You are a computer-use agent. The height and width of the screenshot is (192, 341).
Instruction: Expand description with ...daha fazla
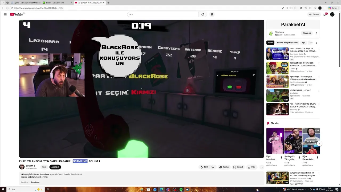click(x=34, y=182)
